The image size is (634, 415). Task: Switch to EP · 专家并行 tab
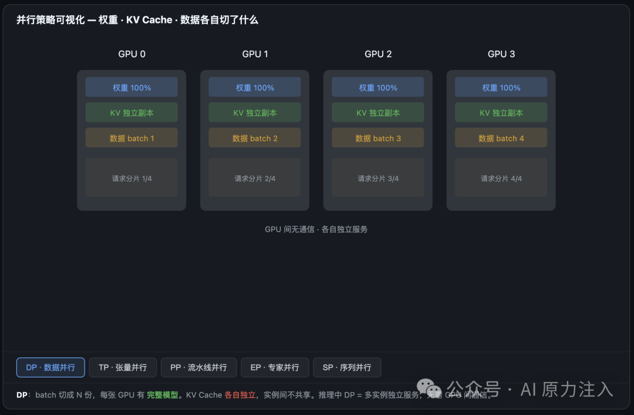click(275, 367)
